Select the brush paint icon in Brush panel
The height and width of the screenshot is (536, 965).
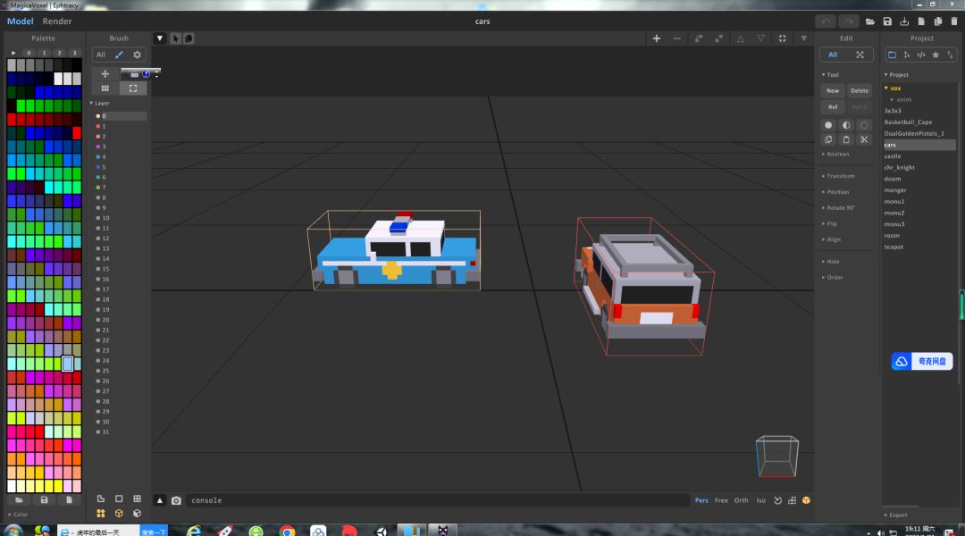pos(119,54)
